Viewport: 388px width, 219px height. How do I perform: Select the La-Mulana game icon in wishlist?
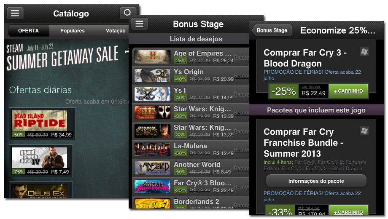click(152, 150)
